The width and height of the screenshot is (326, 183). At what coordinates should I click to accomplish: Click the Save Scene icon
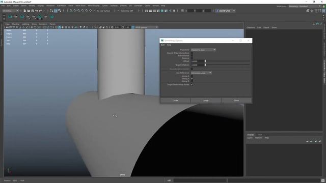pos(33,11)
